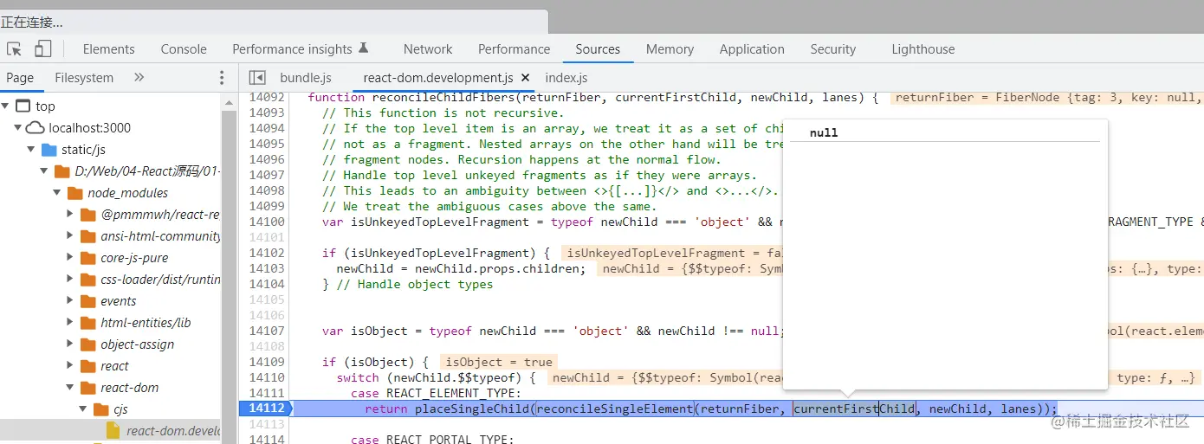Collapse the cjs folder arrow
This screenshot has width=1204, height=444.
coord(85,409)
